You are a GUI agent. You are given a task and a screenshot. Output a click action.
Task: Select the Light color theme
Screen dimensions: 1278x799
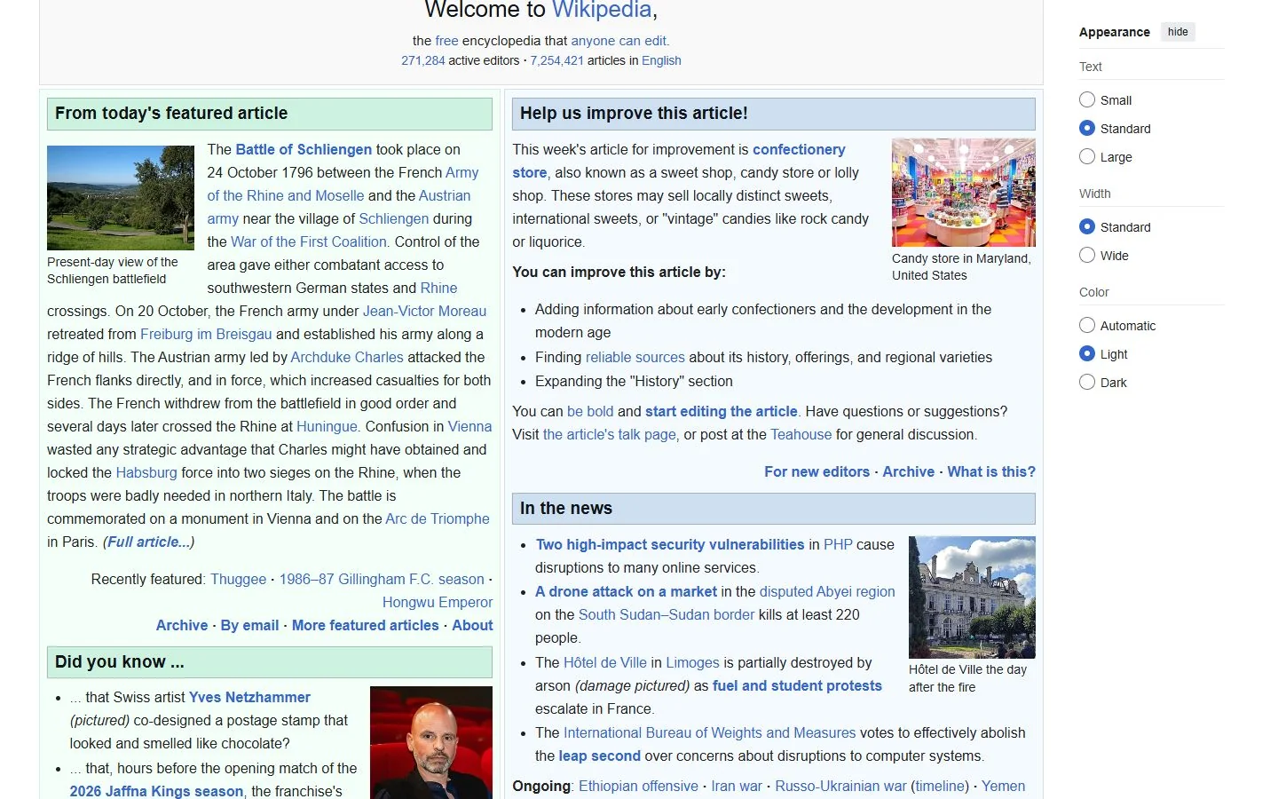tap(1087, 353)
